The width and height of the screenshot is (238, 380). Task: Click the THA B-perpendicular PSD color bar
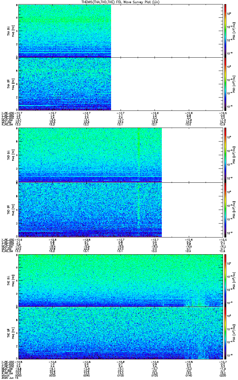pyautogui.click(x=225, y=30)
